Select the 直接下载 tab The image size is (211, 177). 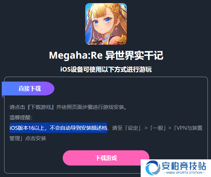28,88
